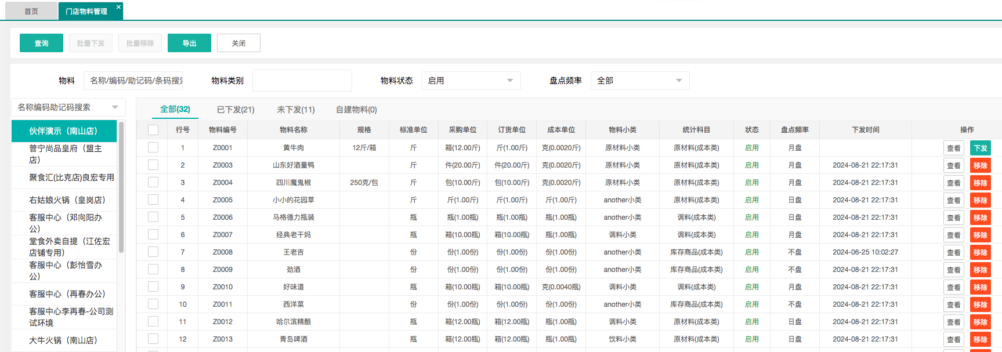Image resolution: width=1002 pixels, height=352 pixels.
Task: Click 查看 for material Z0008 王老吉
Action: [953, 252]
